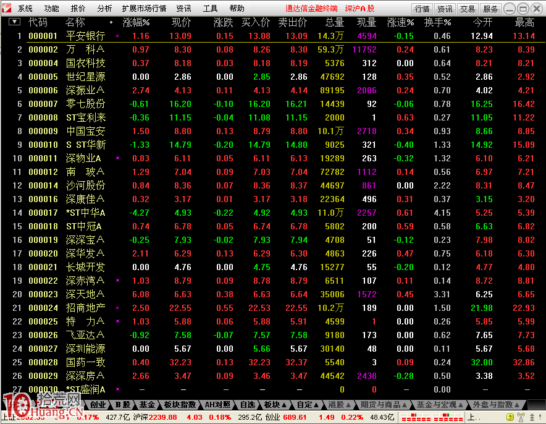Select the 深振业A stock name
The image size is (546, 424).
click(85, 90)
